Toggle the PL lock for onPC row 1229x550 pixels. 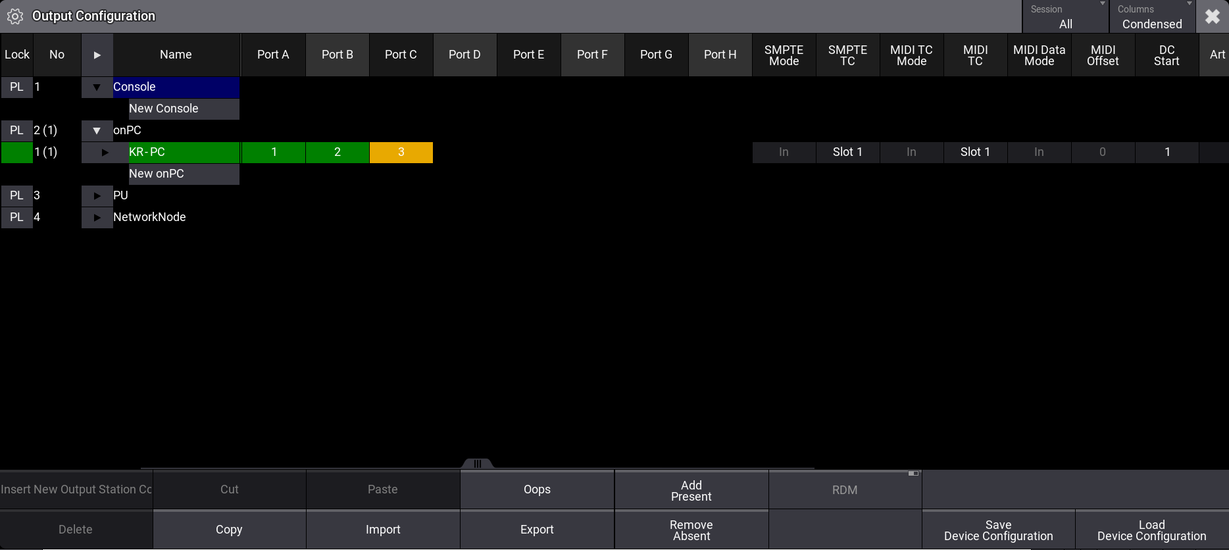(16, 130)
